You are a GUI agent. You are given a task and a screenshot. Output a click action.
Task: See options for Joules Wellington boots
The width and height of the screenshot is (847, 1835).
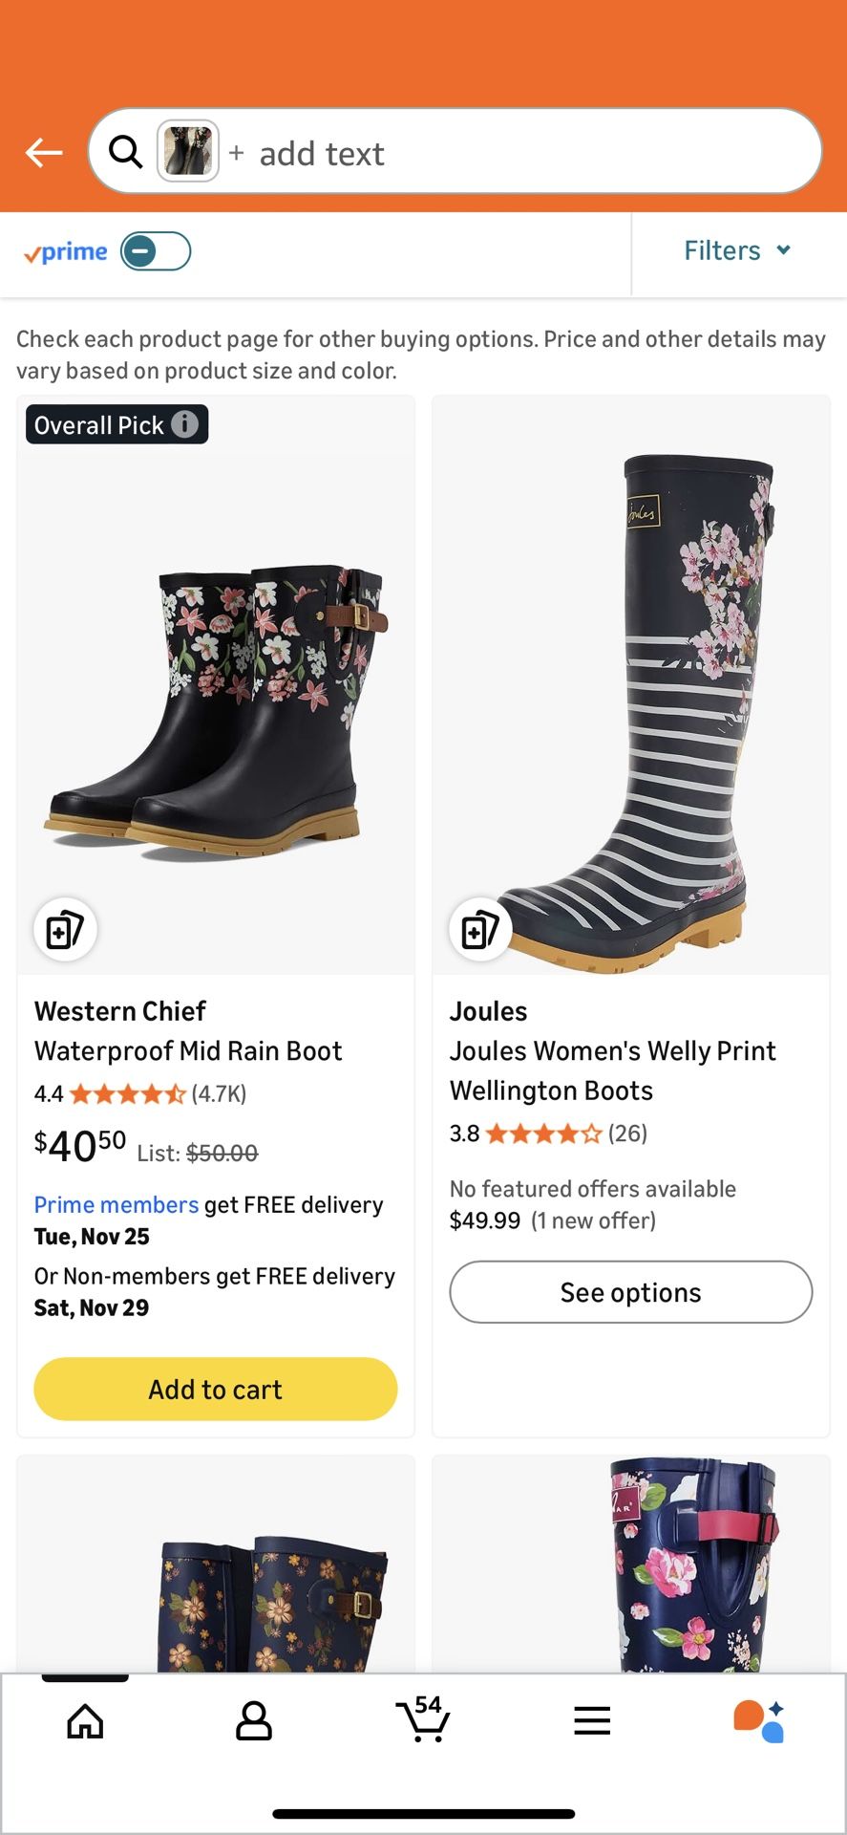[629, 1291]
